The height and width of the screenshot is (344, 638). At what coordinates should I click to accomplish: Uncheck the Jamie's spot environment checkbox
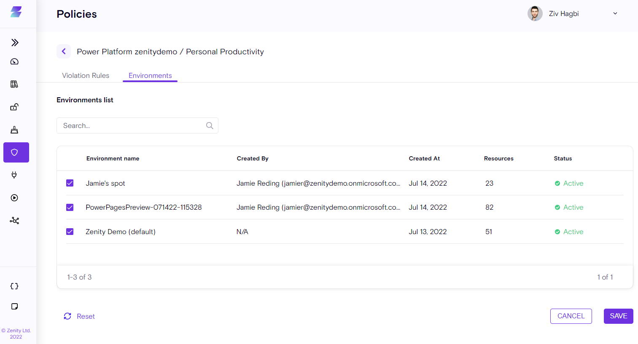[70, 183]
